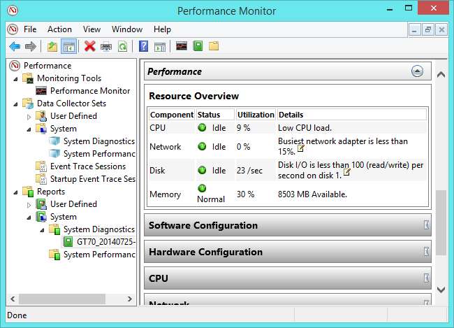Click the scroll down arrow of the report pane
Image resolution: width=454 pixels, height=328 pixels.
point(441,289)
